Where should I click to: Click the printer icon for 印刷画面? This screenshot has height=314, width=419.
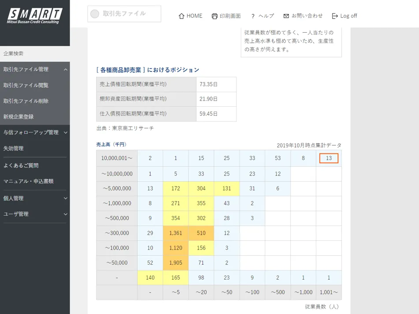215,16
